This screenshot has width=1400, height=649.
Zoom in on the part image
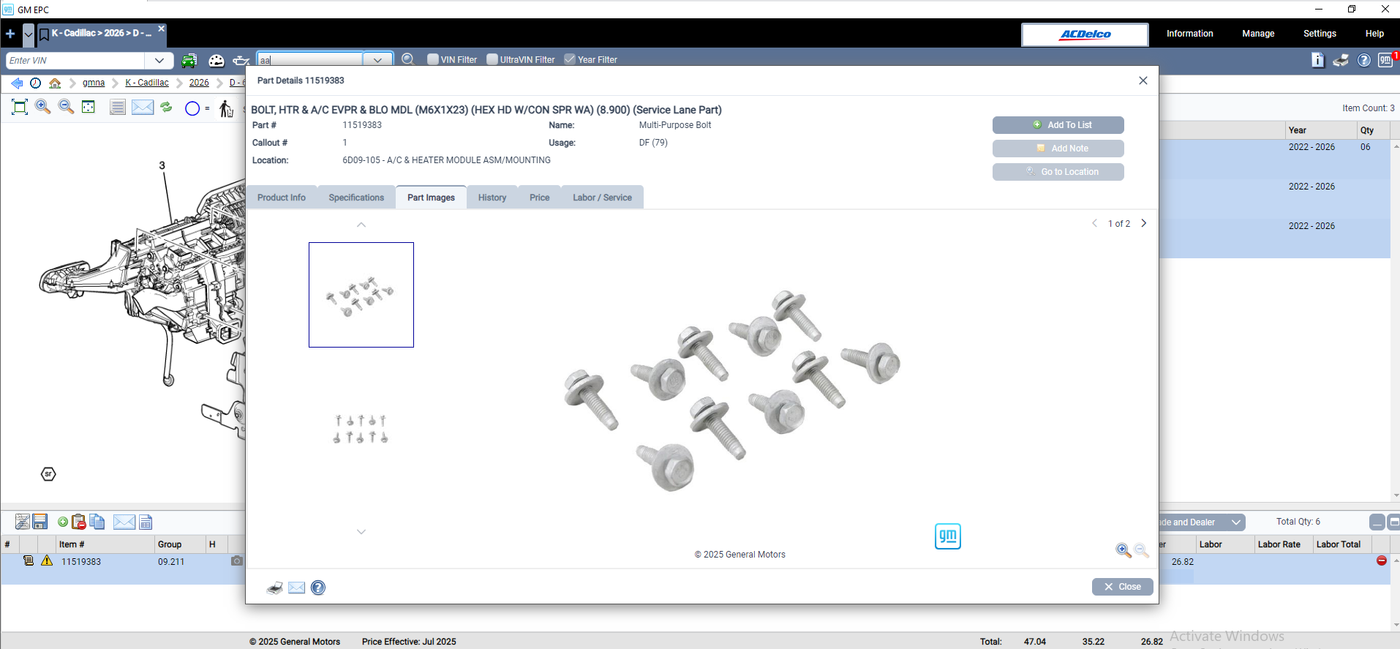(x=1124, y=550)
